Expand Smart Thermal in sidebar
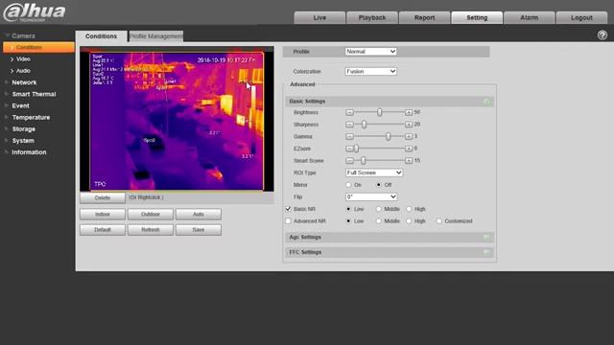Image resolution: width=614 pixels, height=345 pixels. (34, 94)
